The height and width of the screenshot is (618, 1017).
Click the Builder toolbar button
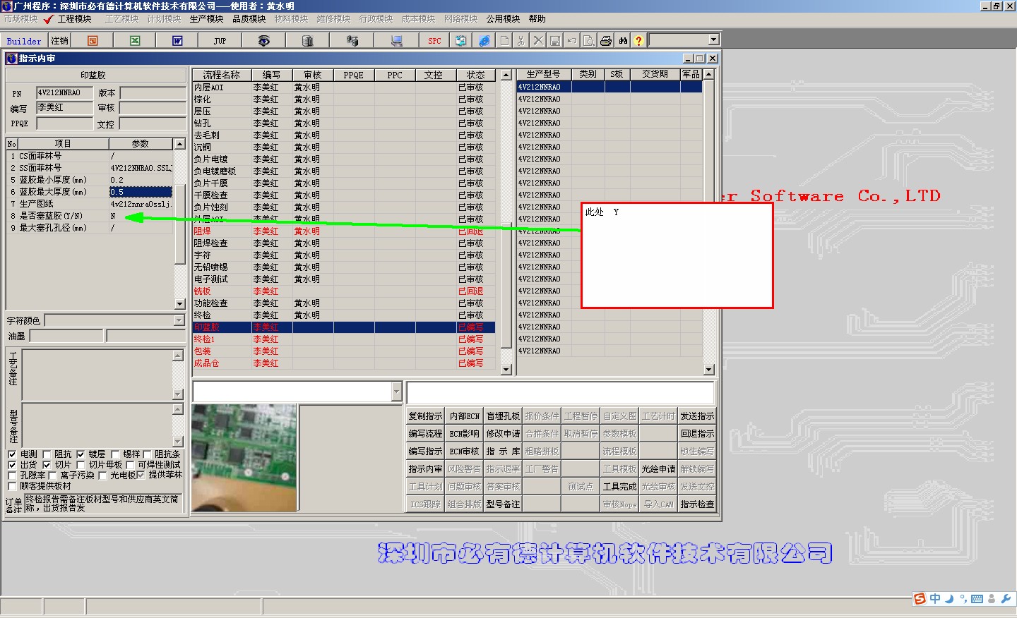(x=24, y=41)
